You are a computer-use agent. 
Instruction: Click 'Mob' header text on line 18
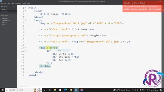[61, 60]
